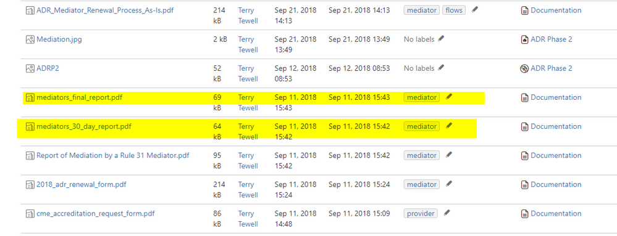
Task: Click the image file icon beside Mediation.jpg
Action: point(30,39)
